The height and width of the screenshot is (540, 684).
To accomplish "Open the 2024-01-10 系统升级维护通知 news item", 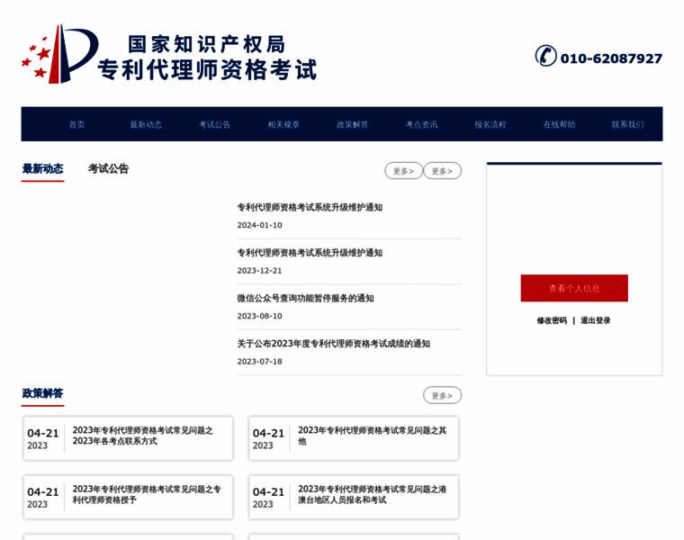I will click(x=310, y=207).
